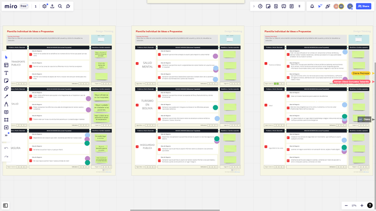Open the help question mark
This screenshot has width=376, height=211.
(370, 206)
